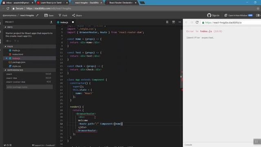The width and height of the screenshot is (261, 147).
Task: Click the 'Identifier expected.' error text
Action: coord(200,38)
